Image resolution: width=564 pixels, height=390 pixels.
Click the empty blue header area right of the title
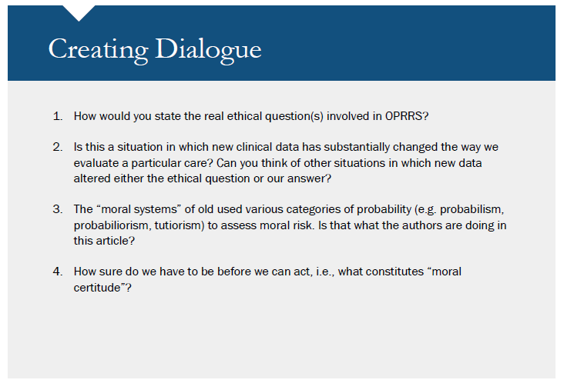[x=416, y=46]
